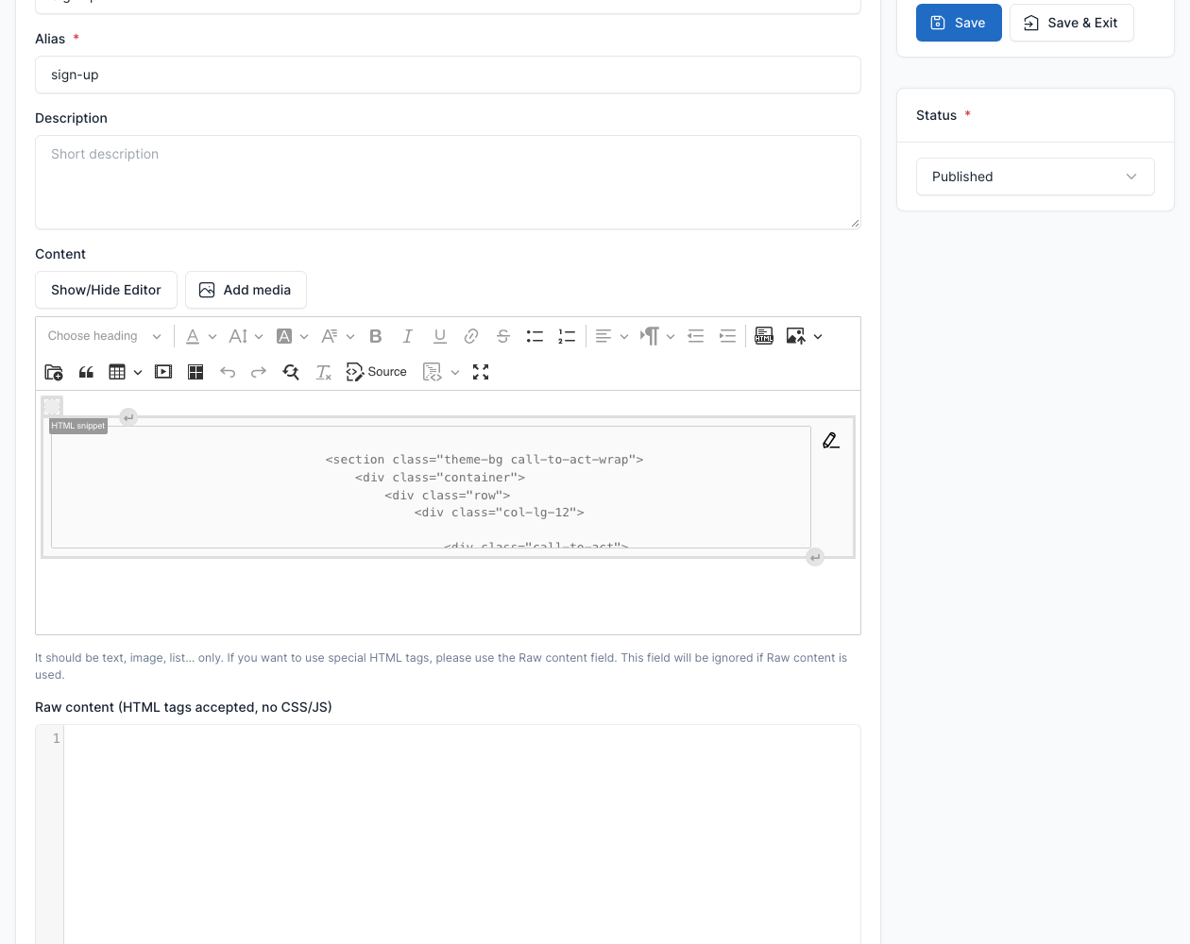The width and height of the screenshot is (1190, 944).
Task: Click the Save & Exit button
Action: [1071, 23]
